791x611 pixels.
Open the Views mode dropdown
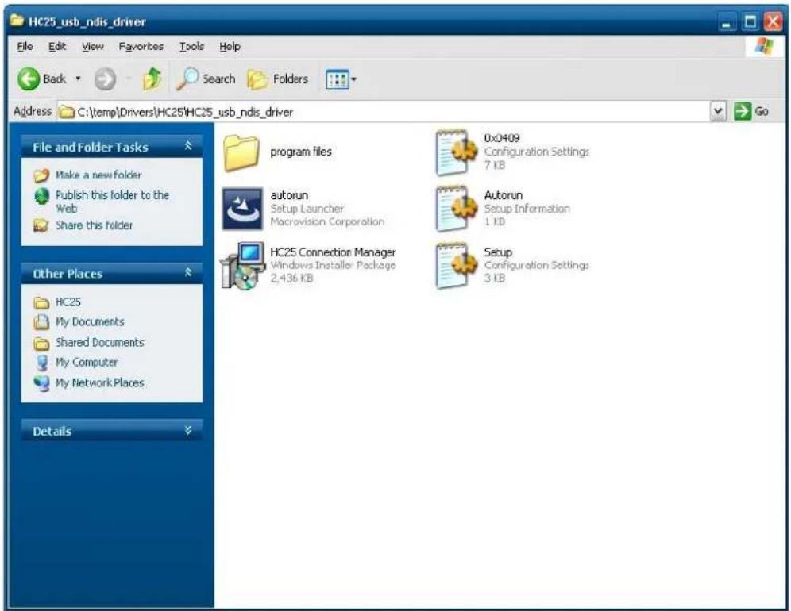click(341, 79)
